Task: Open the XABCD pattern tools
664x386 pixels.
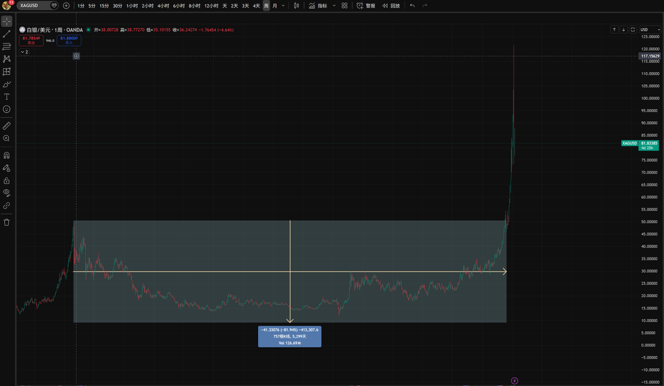Action: [x=7, y=59]
